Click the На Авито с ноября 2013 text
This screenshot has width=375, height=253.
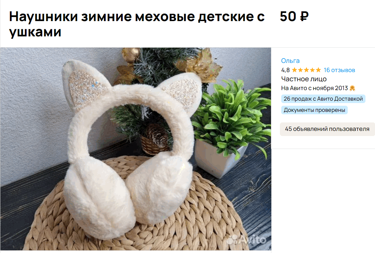coord(314,88)
